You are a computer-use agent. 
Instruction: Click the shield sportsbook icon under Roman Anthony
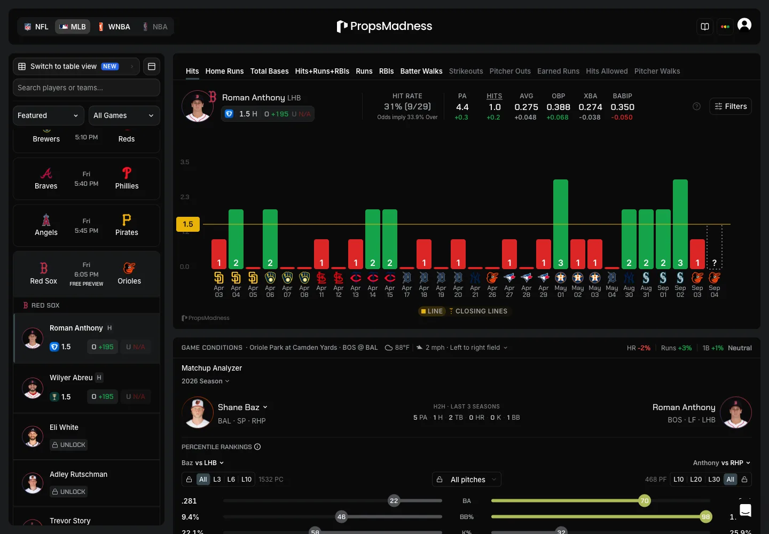click(54, 347)
